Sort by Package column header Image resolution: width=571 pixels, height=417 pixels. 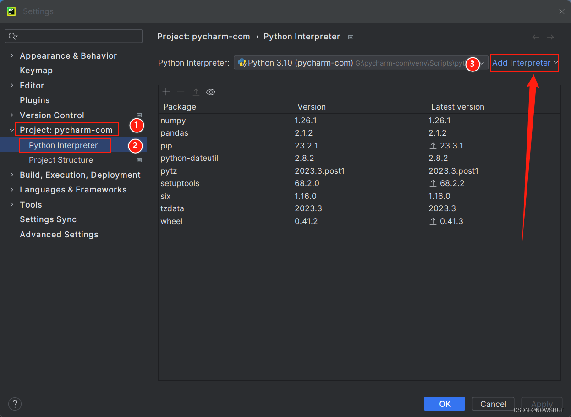(x=225, y=107)
